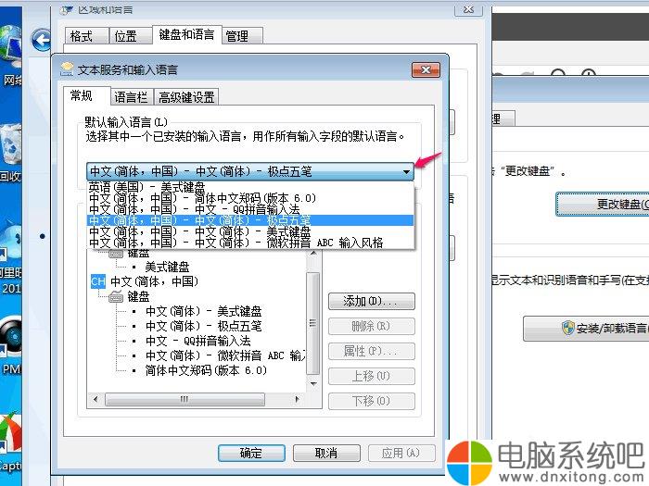Select 中文(简体，中国) tree node
Screen dimensions: 649x486
155,281
